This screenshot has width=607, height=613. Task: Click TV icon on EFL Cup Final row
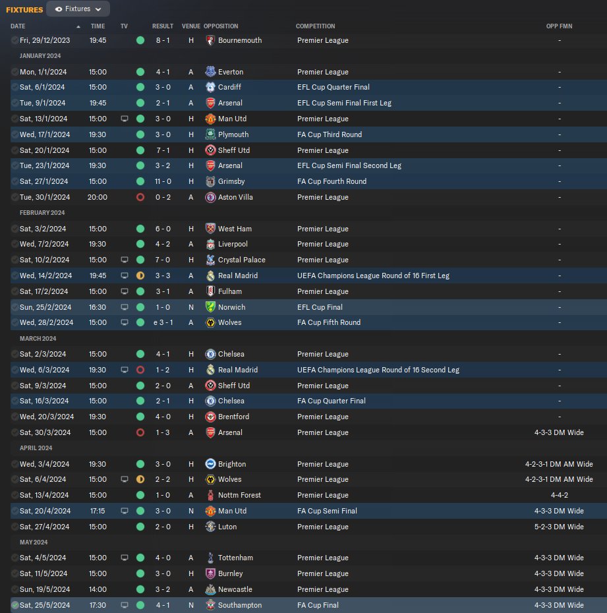[x=125, y=307]
